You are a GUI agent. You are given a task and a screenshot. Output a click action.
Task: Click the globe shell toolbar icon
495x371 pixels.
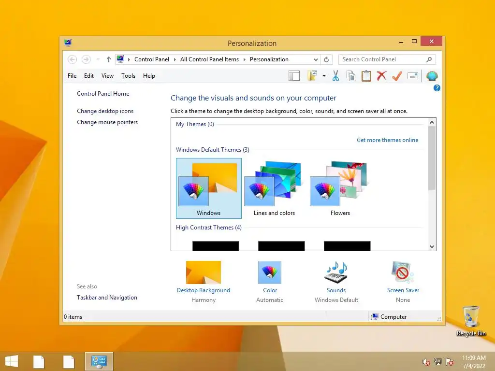(x=432, y=76)
